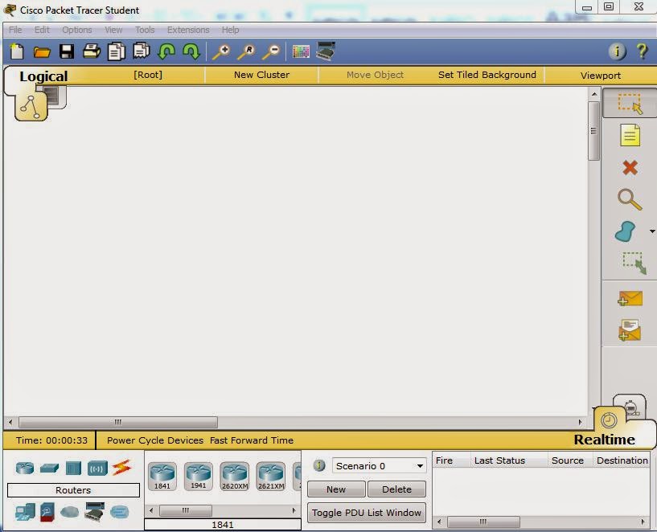The image size is (657, 532).
Task: Select Connections lightning bolt icon
Action: (x=121, y=468)
